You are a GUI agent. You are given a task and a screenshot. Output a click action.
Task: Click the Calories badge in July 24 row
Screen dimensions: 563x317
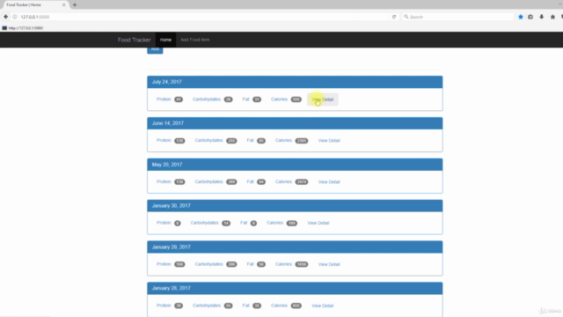pos(296,100)
